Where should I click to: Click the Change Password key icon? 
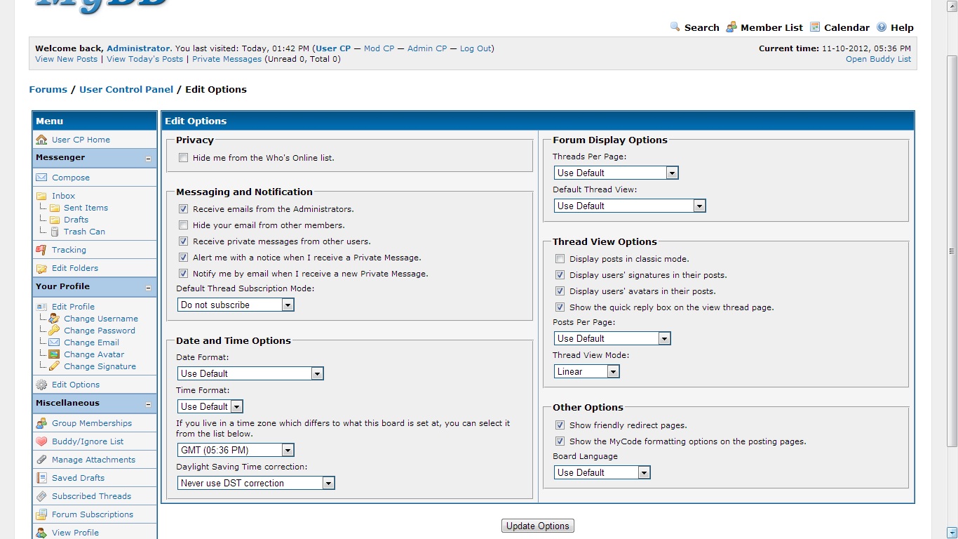54,331
